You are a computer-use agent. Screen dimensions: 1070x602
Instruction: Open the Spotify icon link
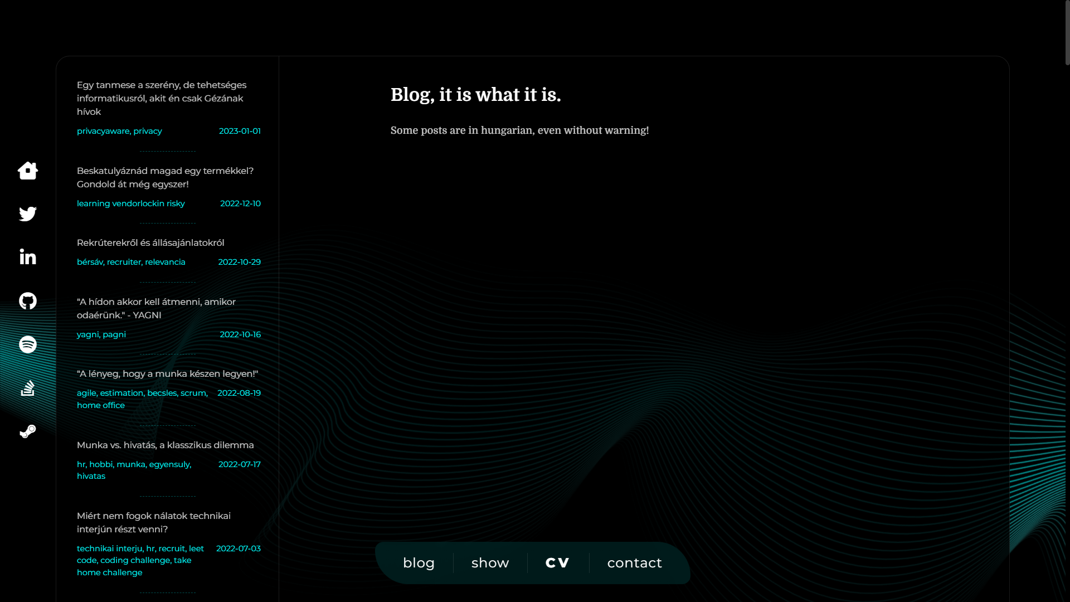point(27,344)
